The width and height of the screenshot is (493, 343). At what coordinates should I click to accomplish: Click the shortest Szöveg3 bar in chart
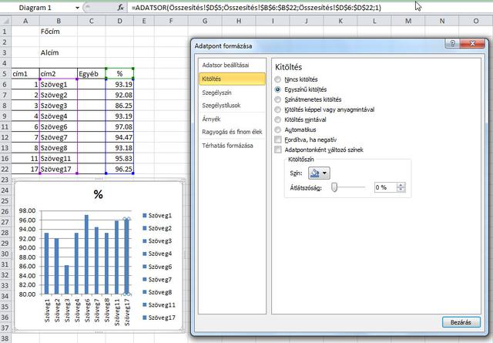coord(67,280)
